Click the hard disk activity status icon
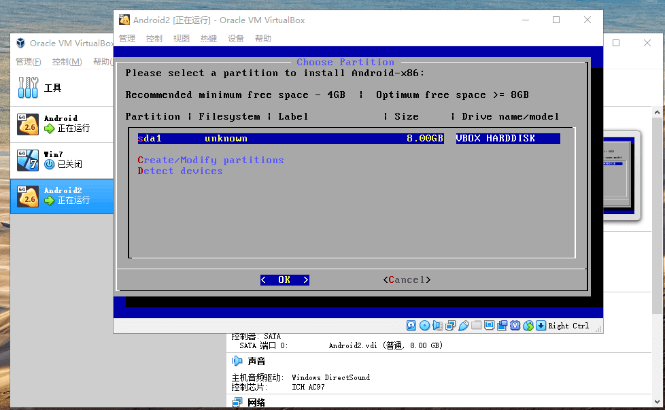Image resolution: width=665 pixels, height=410 pixels. pyautogui.click(x=411, y=326)
